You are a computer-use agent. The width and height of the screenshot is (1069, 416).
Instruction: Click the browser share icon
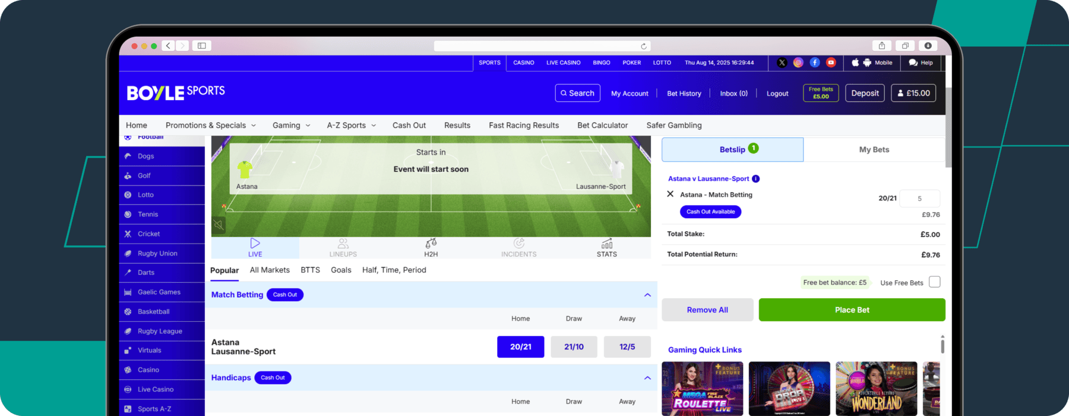[x=882, y=46]
